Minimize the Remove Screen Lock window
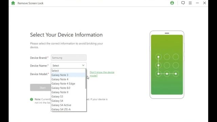The image size is (217, 122). (x=197, y=3)
